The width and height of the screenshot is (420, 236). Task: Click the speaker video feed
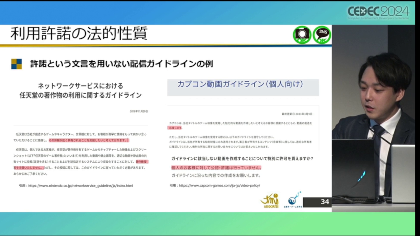click(x=373, y=118)
